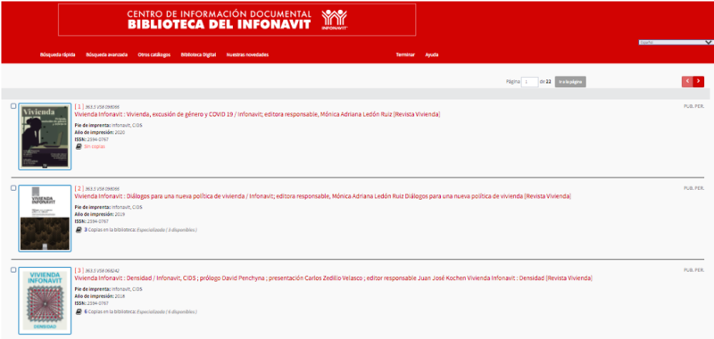Go to previous page arrow button
The height and width of the screenshot is (339, 714).
tap(687, 81)
